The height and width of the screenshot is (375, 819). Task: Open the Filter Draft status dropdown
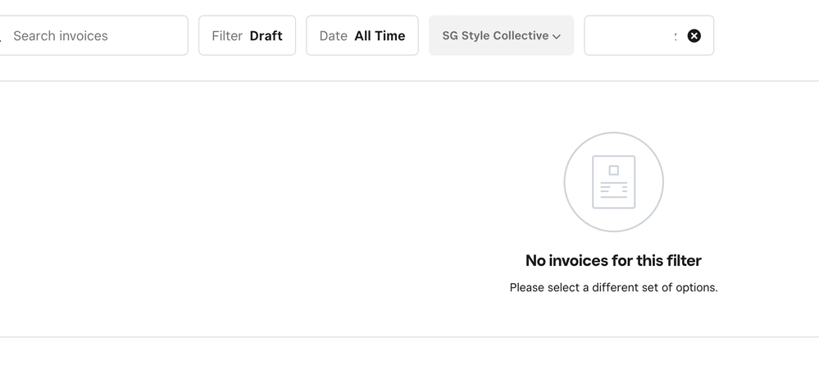click(x=247, y=36)
